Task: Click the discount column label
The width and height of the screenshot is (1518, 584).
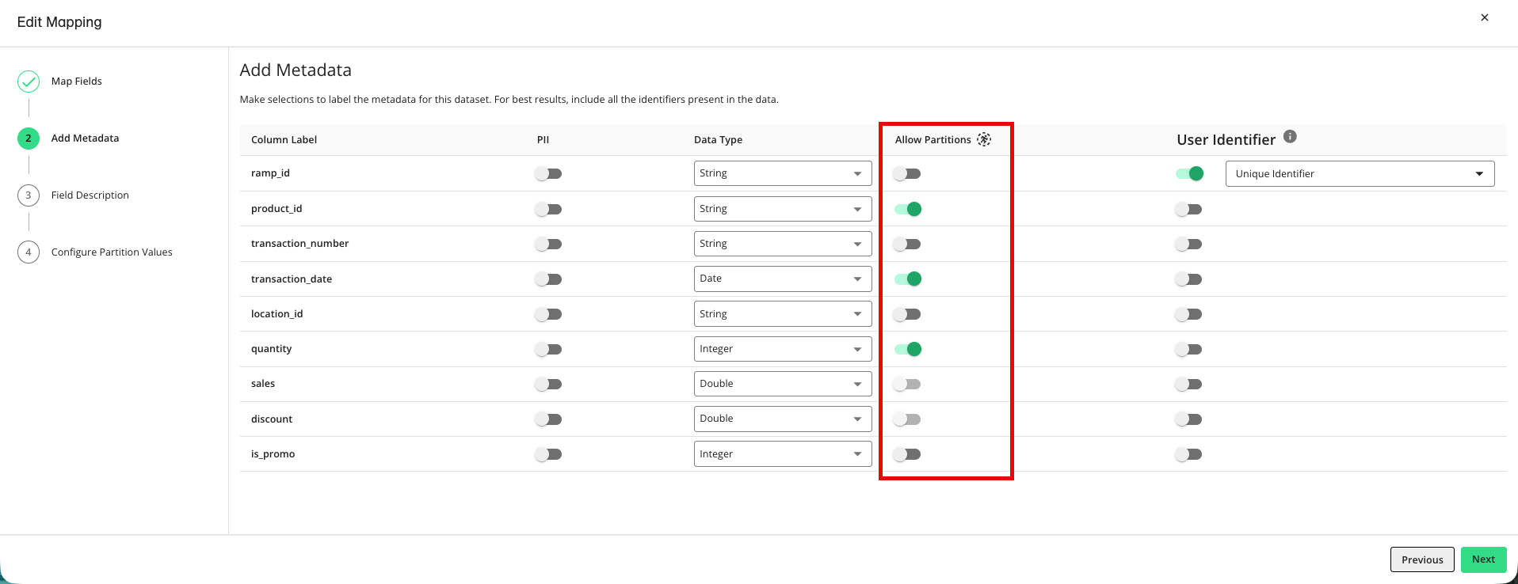Action: (x=272, y=419)
